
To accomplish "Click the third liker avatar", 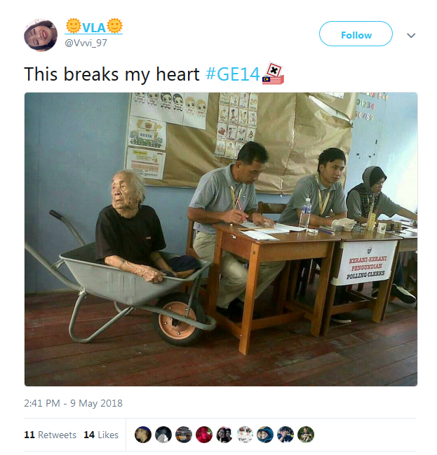I will coord(184,435).
